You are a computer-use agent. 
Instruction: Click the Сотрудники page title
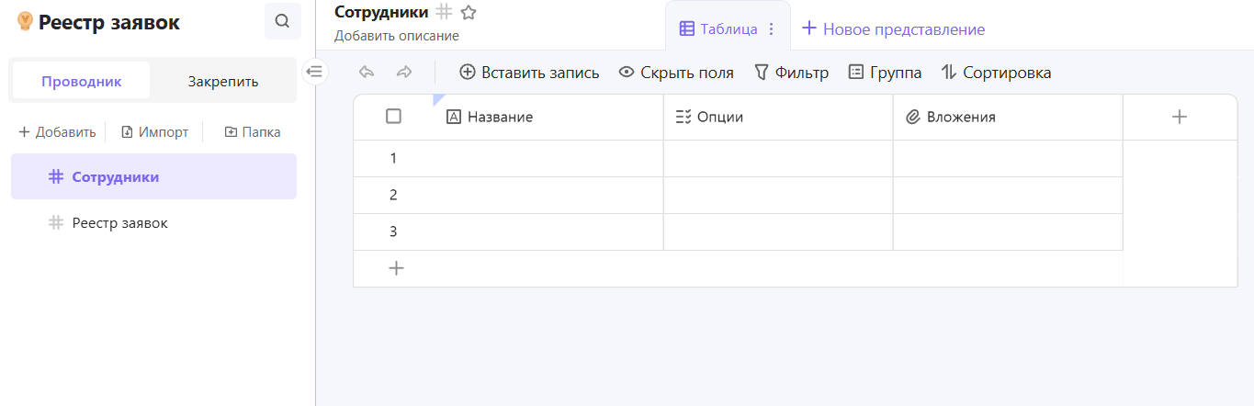coord(381,12)
